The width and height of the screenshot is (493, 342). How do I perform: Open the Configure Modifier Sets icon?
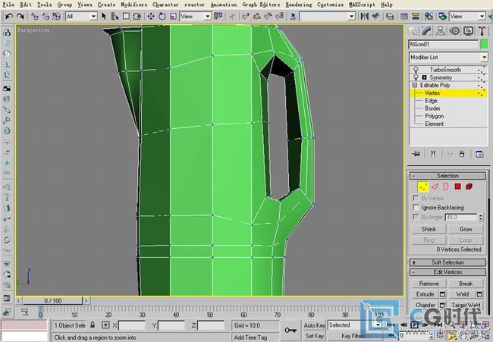click(x=479, y=154)
